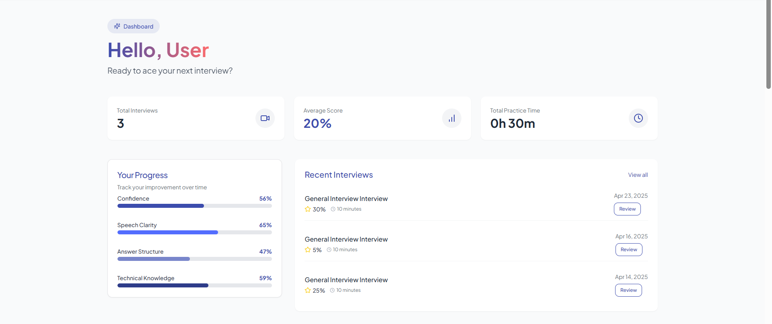
Task: Select the first General Interview Interview title
Action: pos(346,199)
